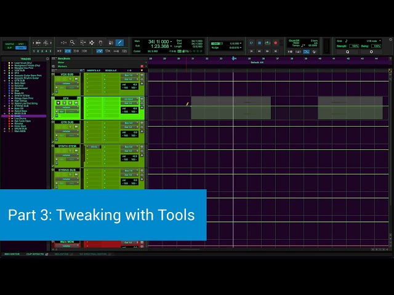Click the Rewind transport button
The width and height of the screenshot is (394, 295).
tap(259, 51)
